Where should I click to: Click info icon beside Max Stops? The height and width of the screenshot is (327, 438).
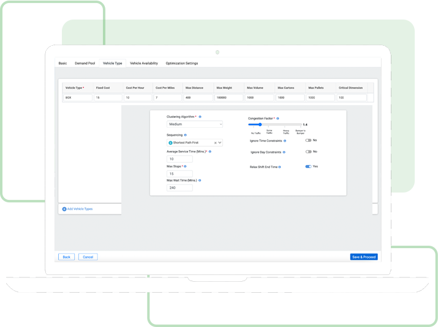click(186, 166)
